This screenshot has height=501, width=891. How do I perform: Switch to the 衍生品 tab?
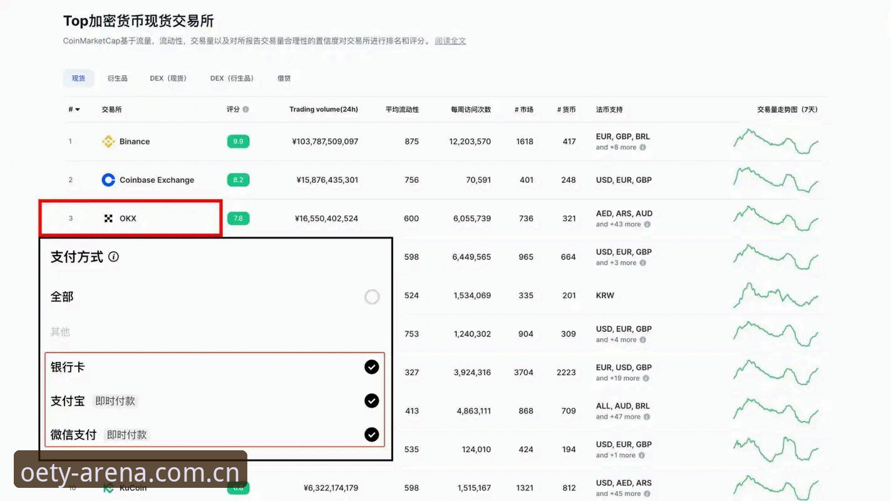[x=117, y=78]
